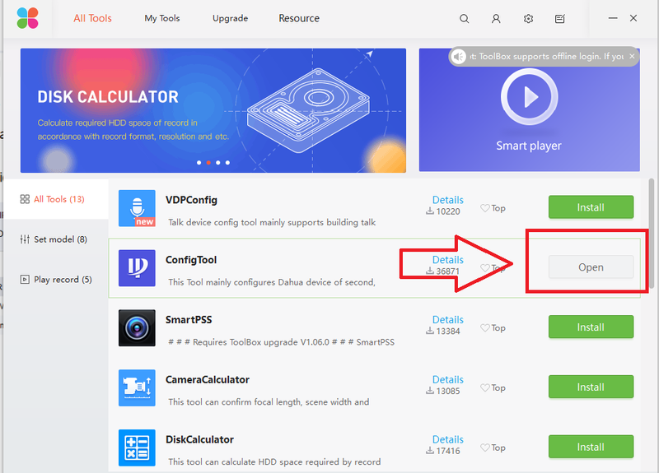Open the feedback note icon
Image resolution: width=659 pixels, height=473 pixels.
pyautogui.click(x=560, y=18)
